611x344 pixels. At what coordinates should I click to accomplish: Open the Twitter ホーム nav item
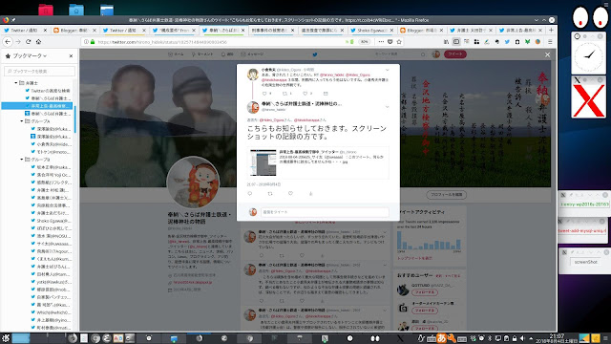(176, 54)
